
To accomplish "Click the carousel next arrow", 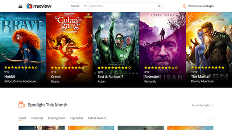I will coord(212,119).
